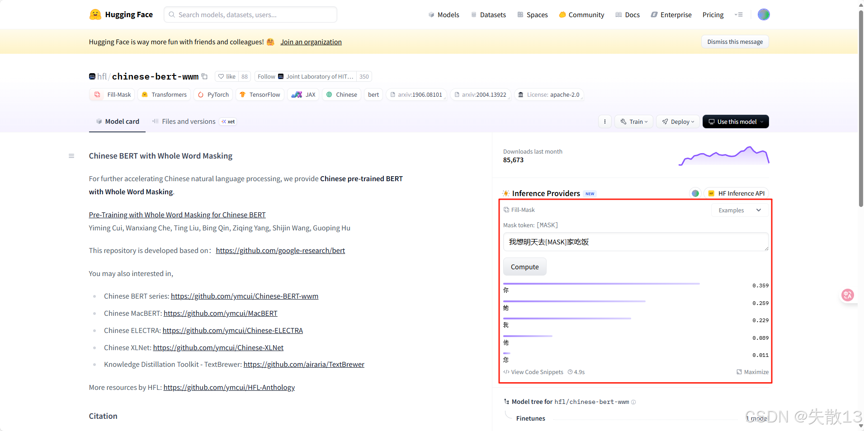Click the translate floating icon
Image resolution: width=864 pixels, height=431 pixels.
(847, 295)
